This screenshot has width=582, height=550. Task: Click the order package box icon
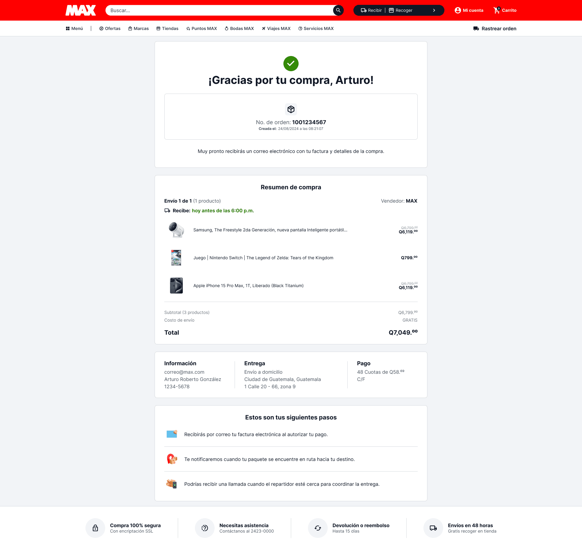click(291, 109)
